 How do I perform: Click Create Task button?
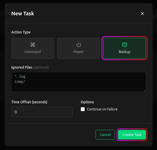click(x=132, y=135)
